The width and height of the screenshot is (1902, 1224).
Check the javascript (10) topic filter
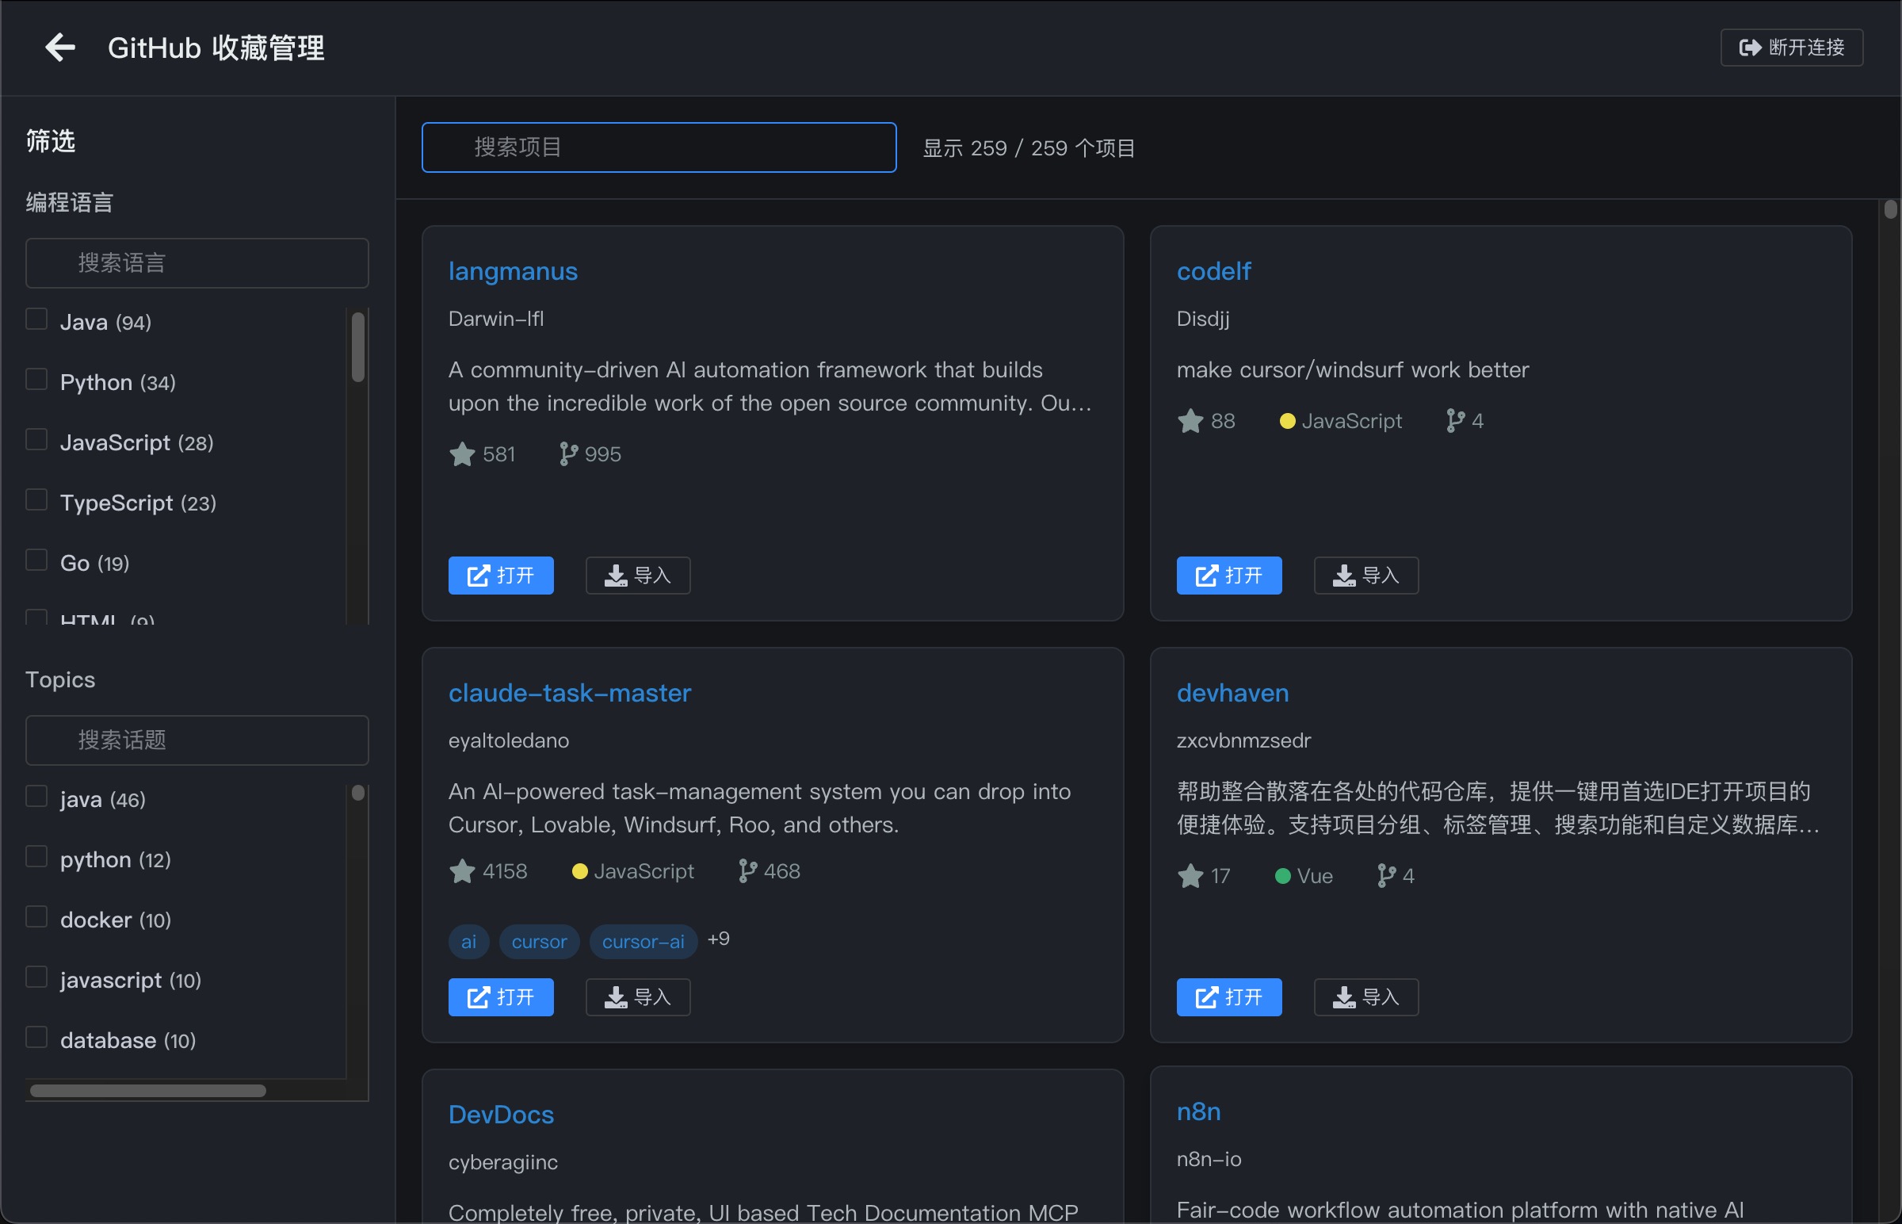tap(36, 977)
